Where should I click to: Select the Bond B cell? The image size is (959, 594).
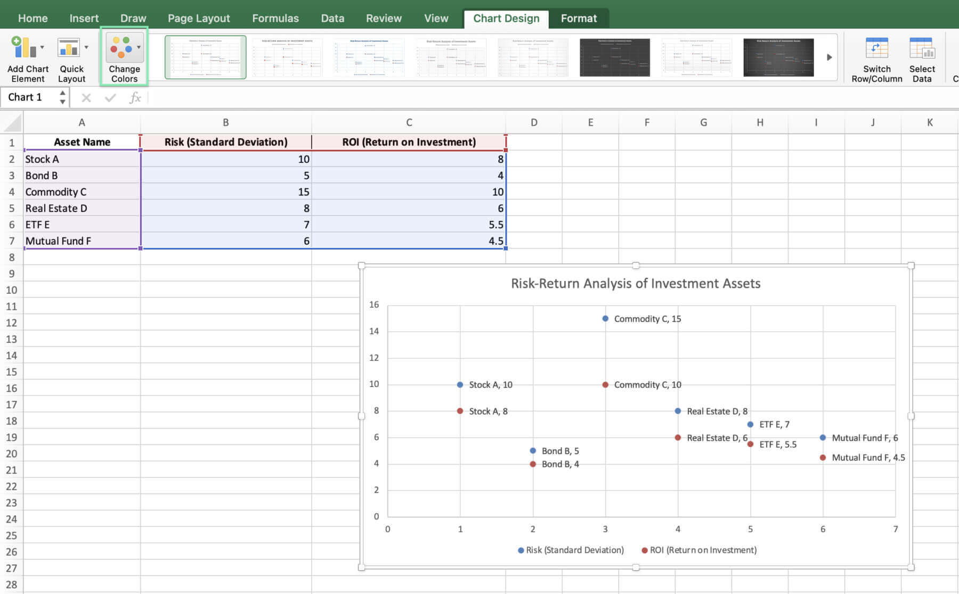tap(82, 176)
